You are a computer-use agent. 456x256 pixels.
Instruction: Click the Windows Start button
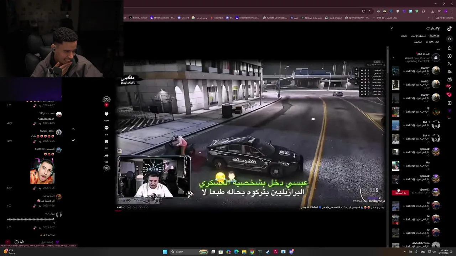click(x=165, y=252)
